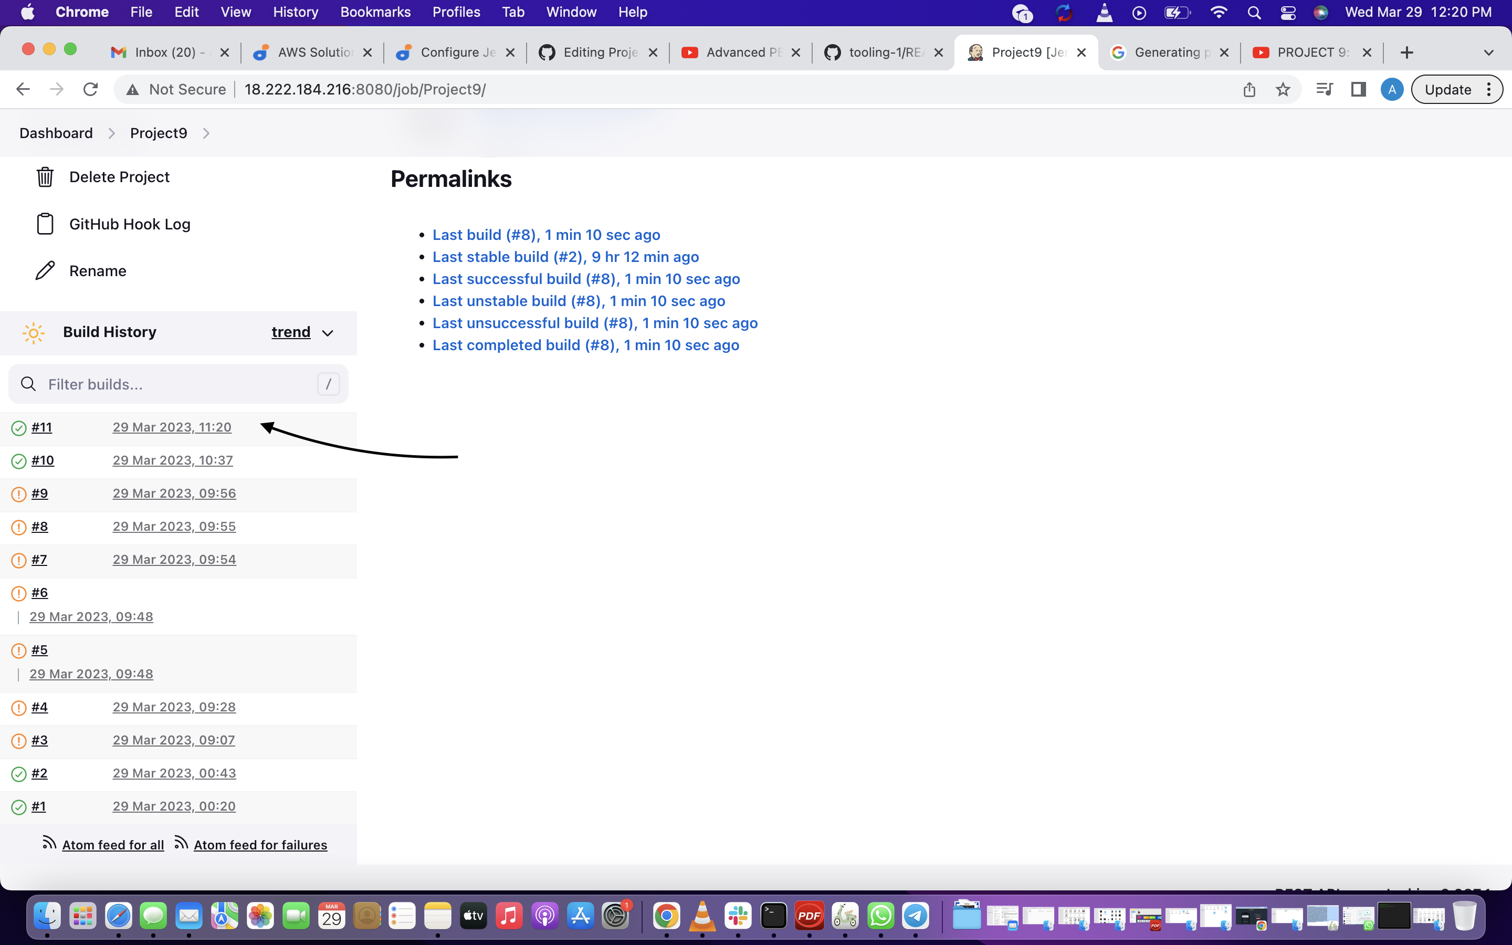Click the search magnifier in the filter builds field

[x=28, y=384]
